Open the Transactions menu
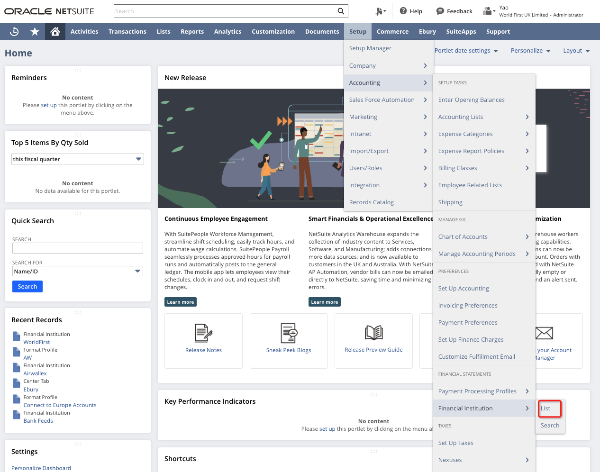Screen dimensions: 600x472 point(127,32)
